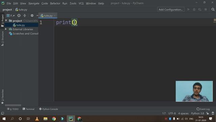Open Project panel settings gear icon

click(32, 16)
